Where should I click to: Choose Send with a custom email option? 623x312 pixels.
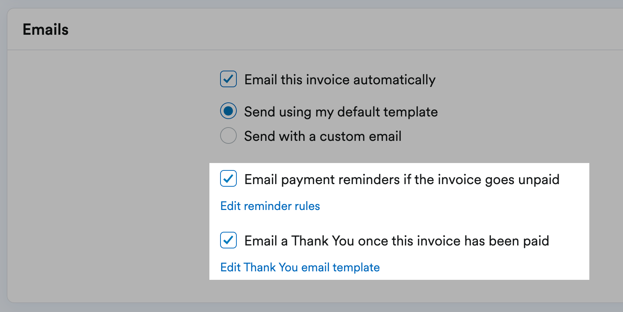tap(228, 136)
